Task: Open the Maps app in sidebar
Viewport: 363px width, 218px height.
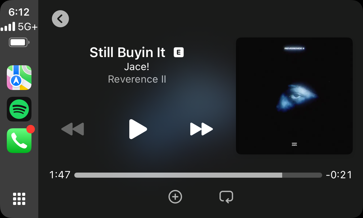Action: click(19, 78)
